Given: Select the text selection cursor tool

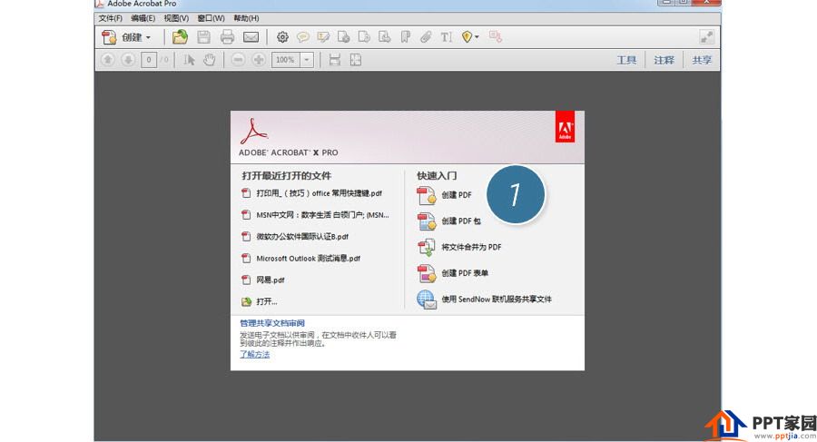Looking at the screenshot, I should pyautogui.click(x=189, y=60).
